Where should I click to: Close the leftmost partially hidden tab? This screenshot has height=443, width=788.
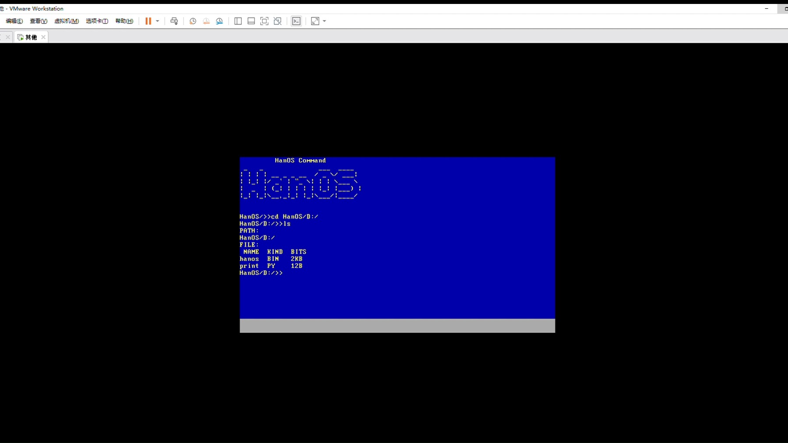[x=8, y=37]
